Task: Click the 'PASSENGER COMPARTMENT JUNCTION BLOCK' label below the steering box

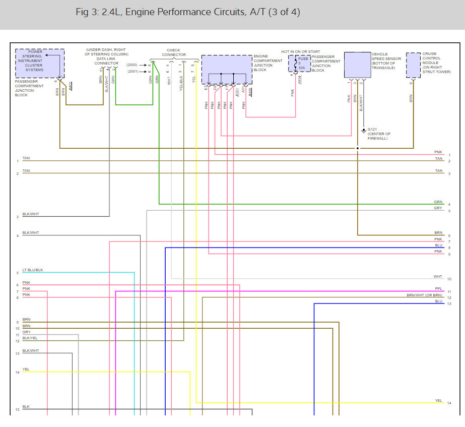Action: [29, 88]
